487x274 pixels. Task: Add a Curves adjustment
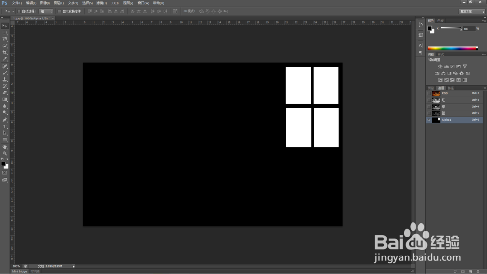(x=452, y=66)
